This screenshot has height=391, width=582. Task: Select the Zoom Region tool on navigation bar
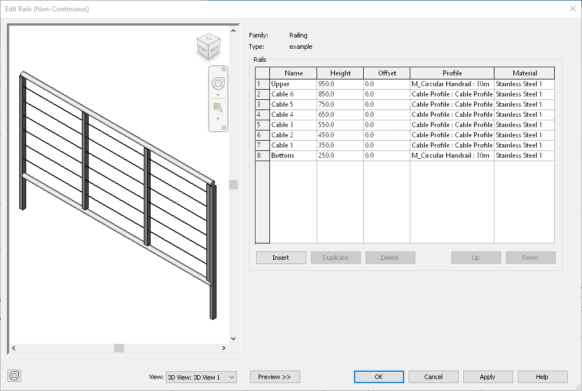[x=218, y=108]
